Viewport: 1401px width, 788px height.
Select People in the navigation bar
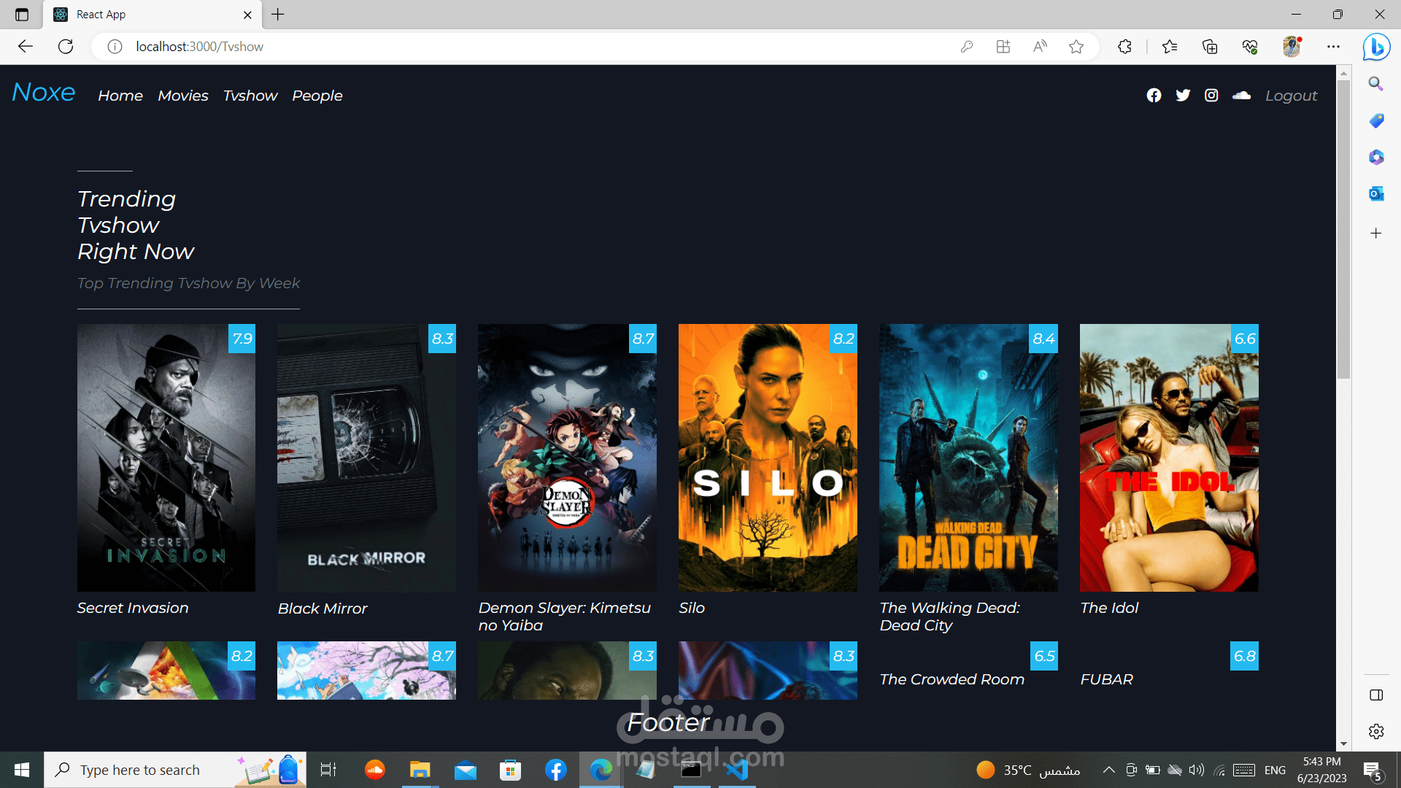317,96
